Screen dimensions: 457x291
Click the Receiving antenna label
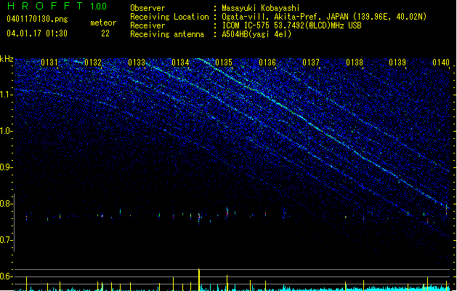pos(167,34)
